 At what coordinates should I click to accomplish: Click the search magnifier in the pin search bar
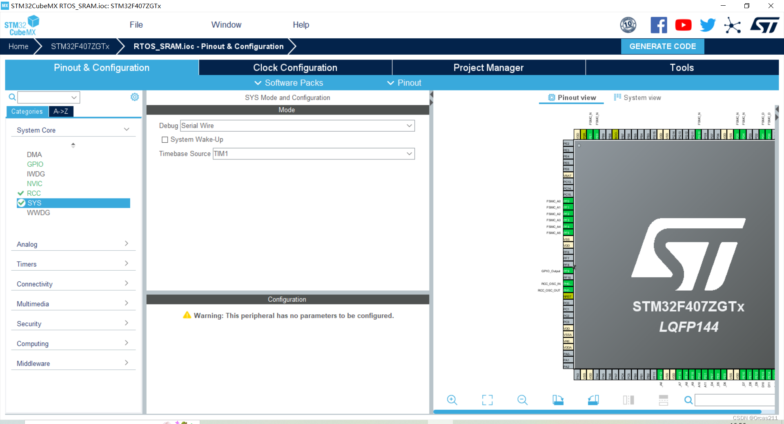688,400
